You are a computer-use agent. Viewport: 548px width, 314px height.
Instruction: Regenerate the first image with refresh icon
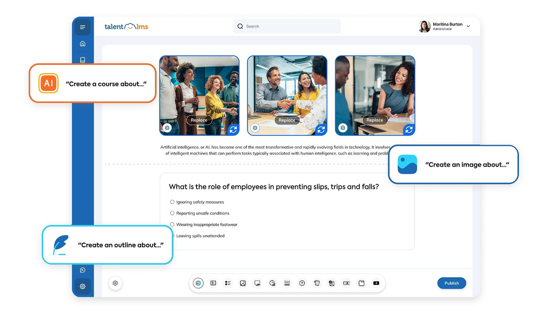pos(233,130)
